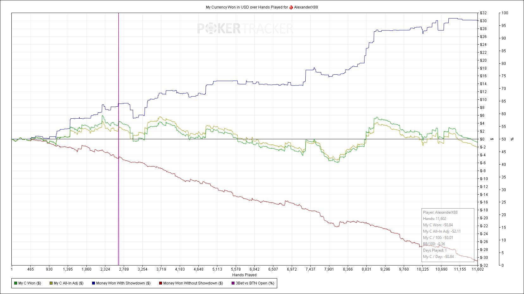Viewport: 524px width, 294px height.
Task: Click the green My C Won legend swatch
Action: (16, 283)
